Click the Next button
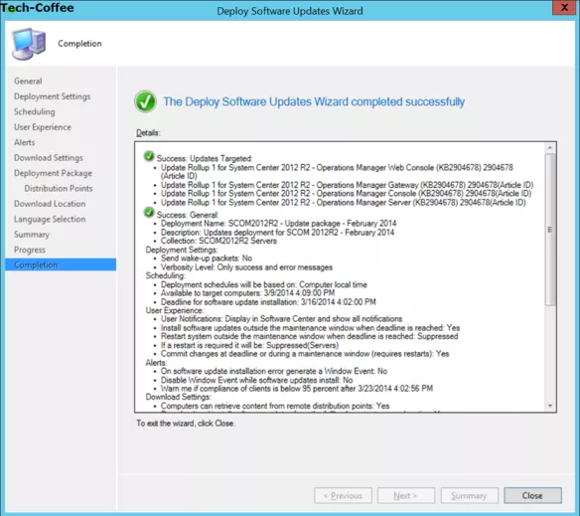 406,496
